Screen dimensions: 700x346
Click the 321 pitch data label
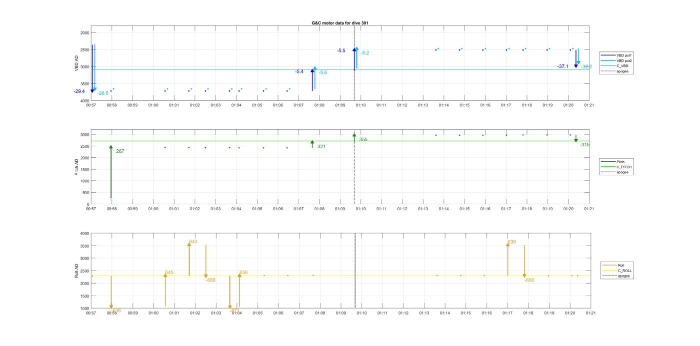coord(321,147)
